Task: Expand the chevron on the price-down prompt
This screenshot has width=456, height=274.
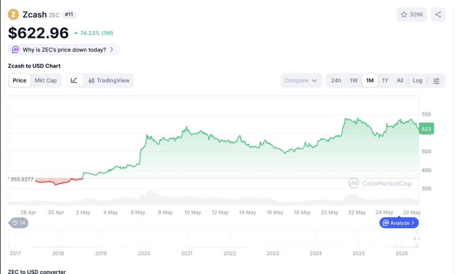Action: [111, 50]
